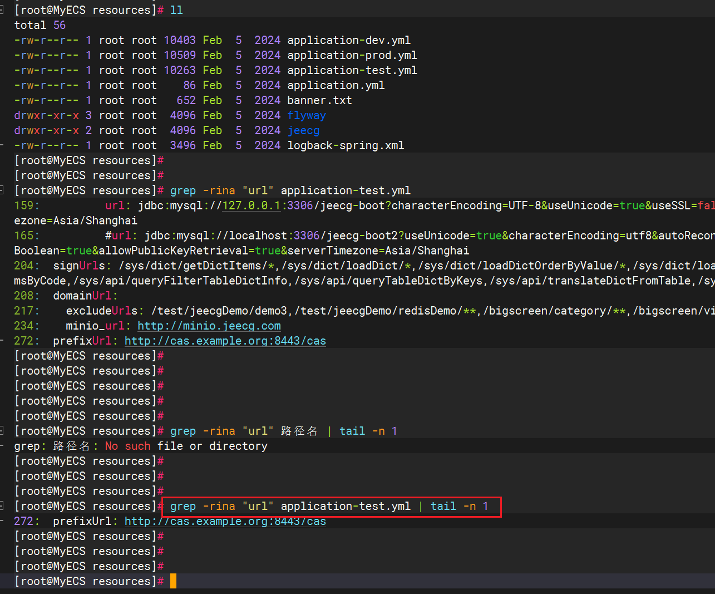The width and height of the screenshot is (715, 594).
Task: Click 'tail -n 1' in the boxed command
Action: point(460,506)
